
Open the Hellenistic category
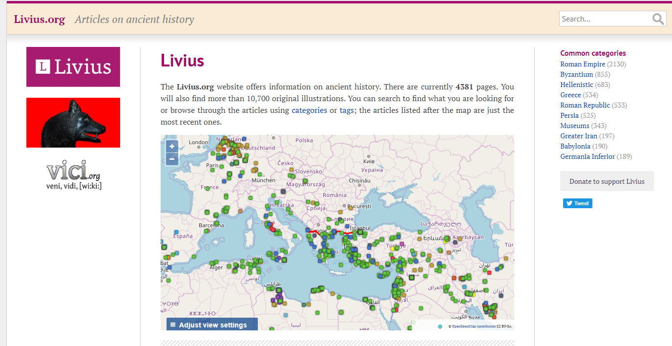pyautogui.click(x=577, y=85)
